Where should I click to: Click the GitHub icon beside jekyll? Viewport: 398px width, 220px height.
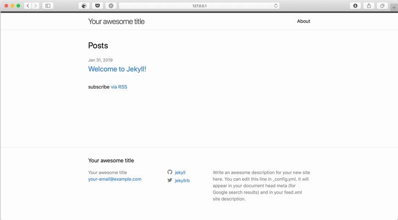(x=170, y=172)
